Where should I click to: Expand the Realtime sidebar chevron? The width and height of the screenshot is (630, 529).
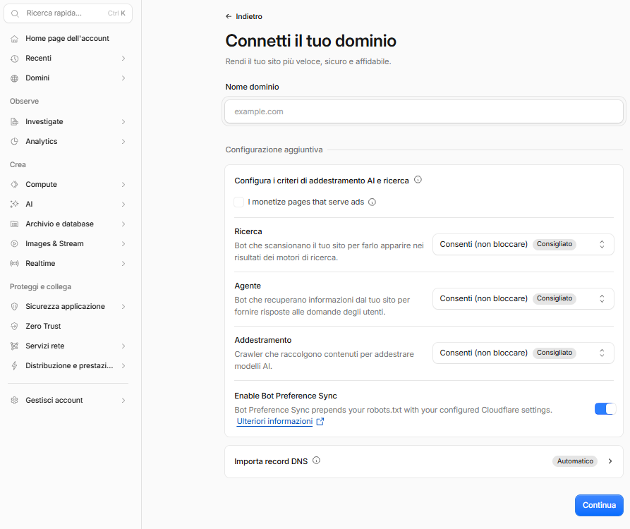click(123, 264)
